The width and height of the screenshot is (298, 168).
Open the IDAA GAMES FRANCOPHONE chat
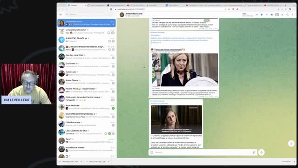(87, 115)
